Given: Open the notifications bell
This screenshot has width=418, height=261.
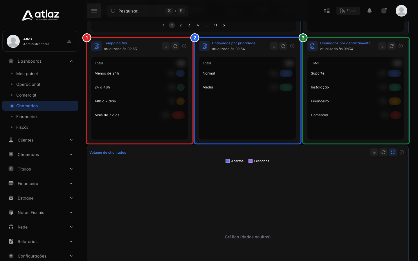Looking at the screenshot, I should (x=370, y=11).
